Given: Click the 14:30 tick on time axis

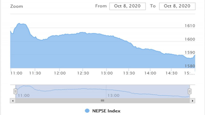Looking at the screenshot, I should tap(171, 73).
